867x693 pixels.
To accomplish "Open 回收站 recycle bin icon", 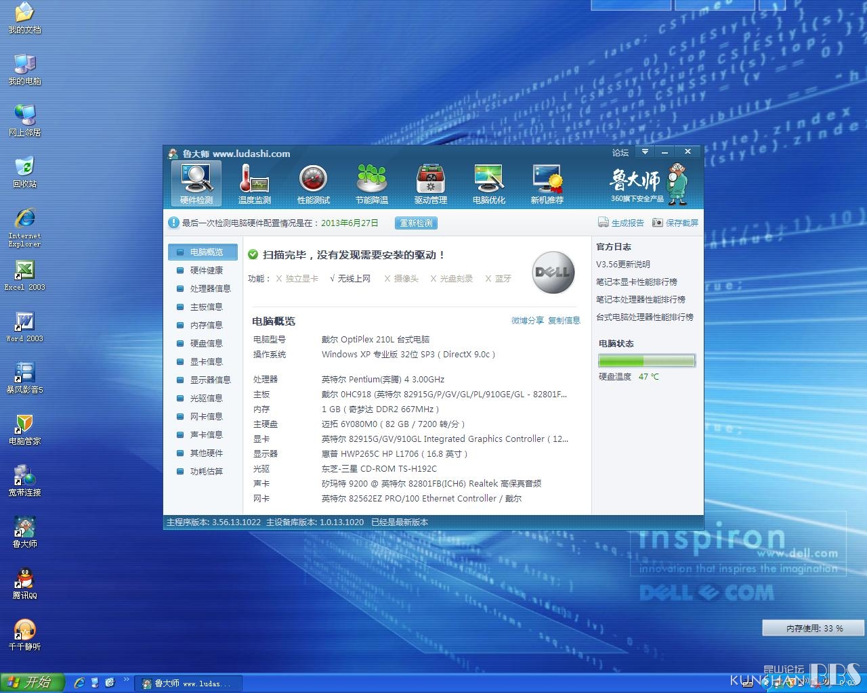I will coord(24,173).
